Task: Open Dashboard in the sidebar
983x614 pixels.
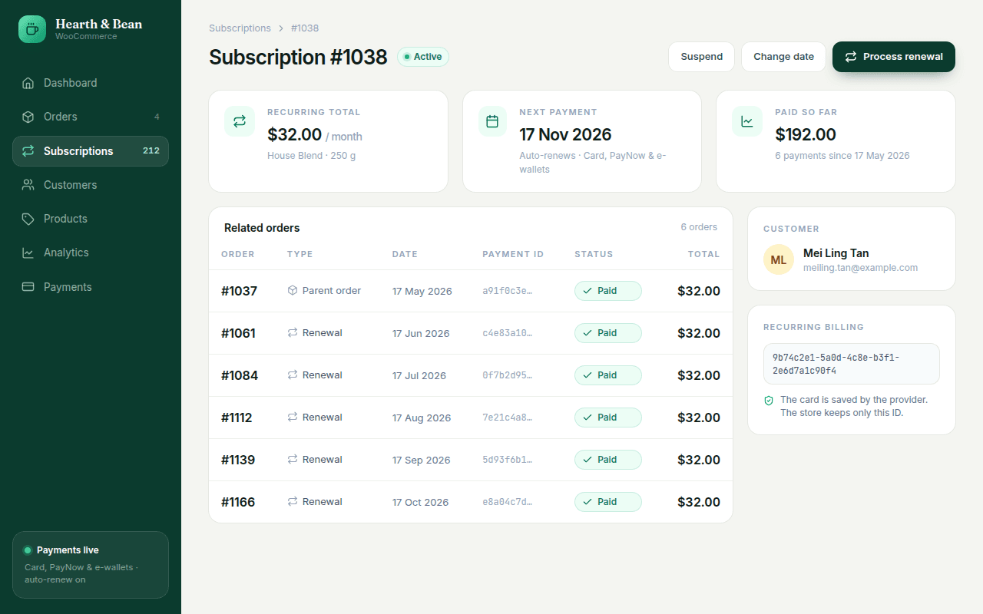Action: coord(91,83)
